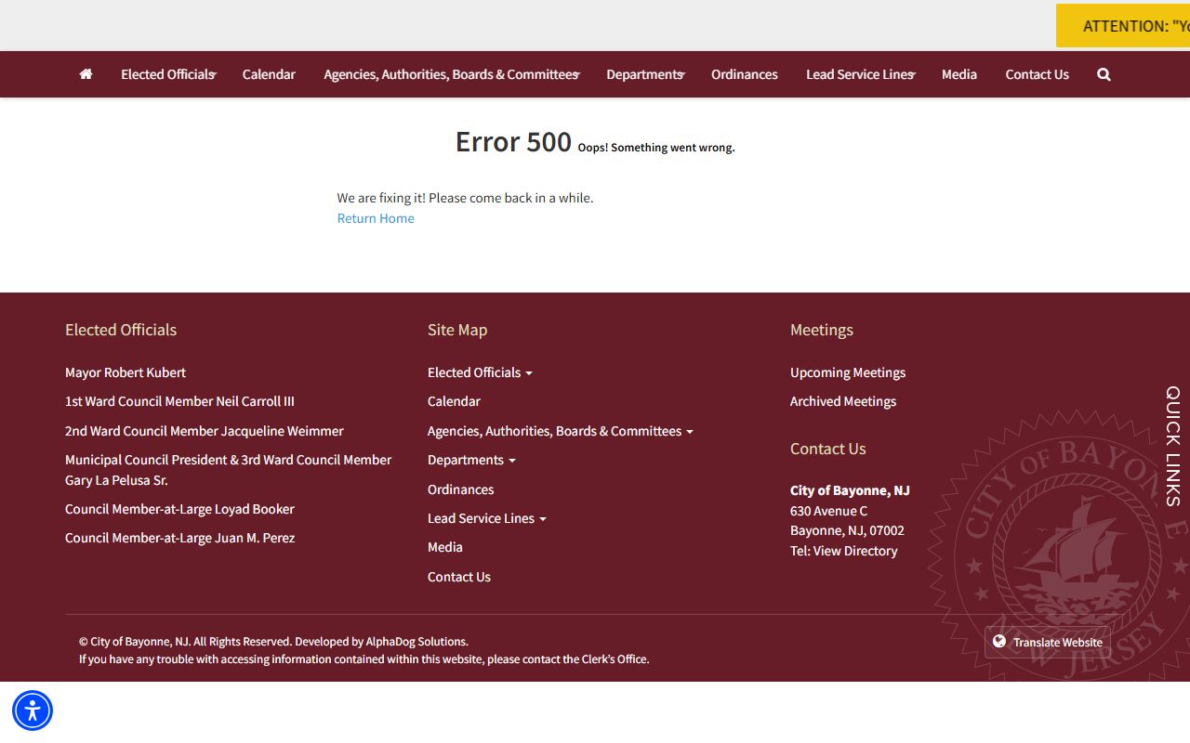Expand footer Elected Officials site map item

[480, 372]
